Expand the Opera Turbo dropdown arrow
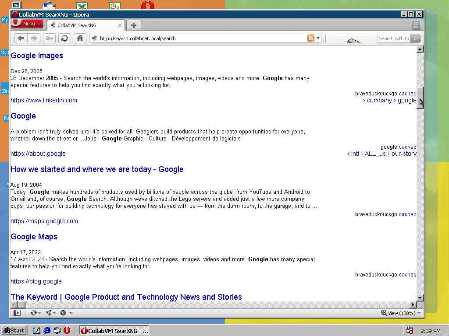Screen dimensions: 449x336 [71, 313]
